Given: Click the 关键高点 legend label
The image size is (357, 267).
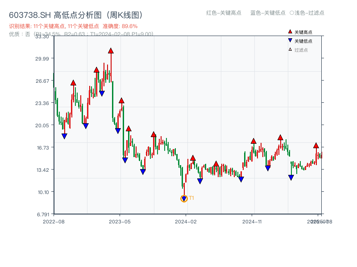Looking at the screenshot, I should 303,32.
